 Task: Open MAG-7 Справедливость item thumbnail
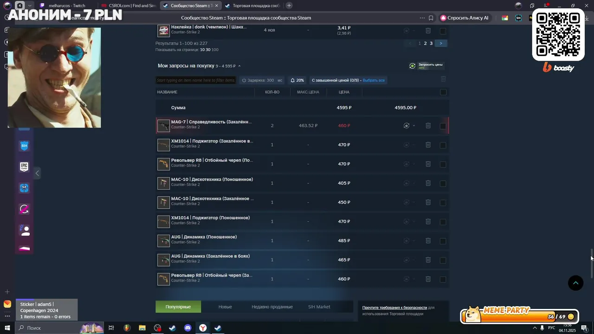[163, 126]
